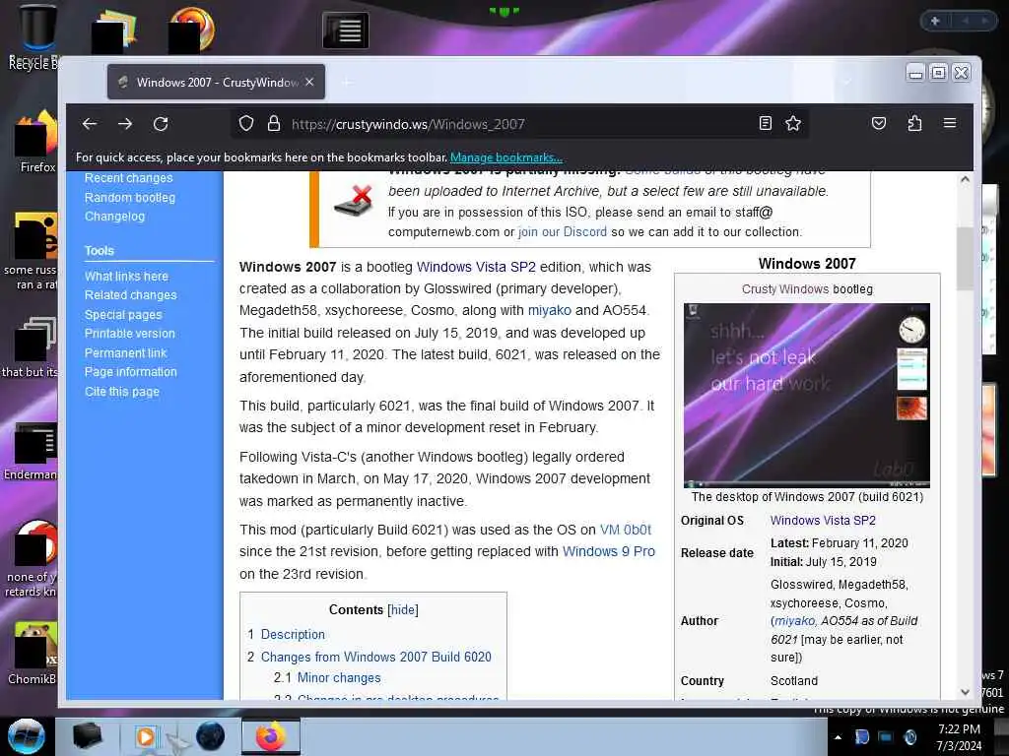This screenshot has height=756, width=1009.
Task: Toggle reader view icon in the address bar
Action: click(765, 123)
